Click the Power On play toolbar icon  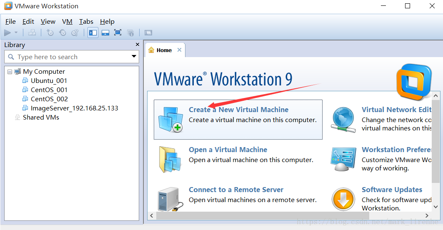coord(8,33)
